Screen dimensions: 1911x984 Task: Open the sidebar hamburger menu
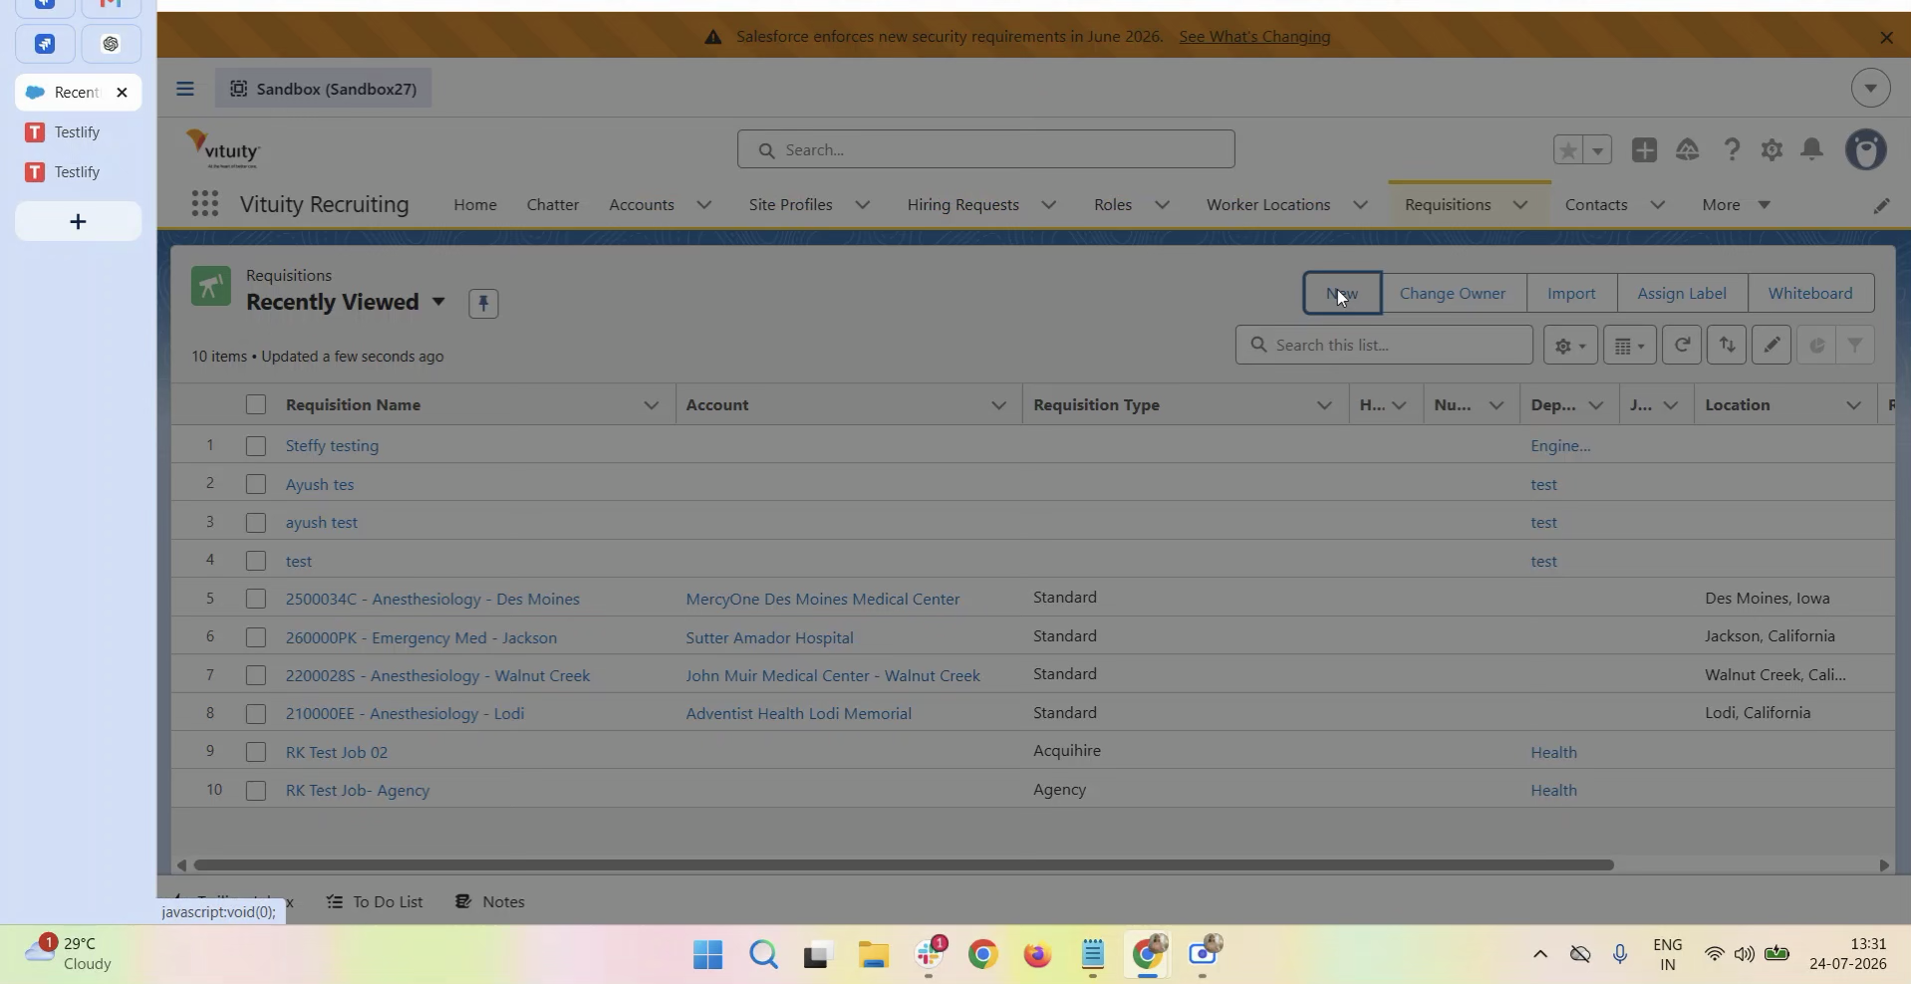pyautogui.click(x=185, y=89)
